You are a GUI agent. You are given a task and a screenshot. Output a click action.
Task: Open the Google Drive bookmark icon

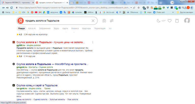tap(44, 12)
